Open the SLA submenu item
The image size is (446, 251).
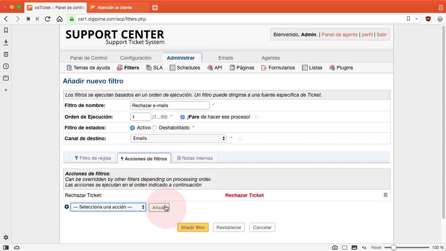pyautogui.click(x=154, y=68)
